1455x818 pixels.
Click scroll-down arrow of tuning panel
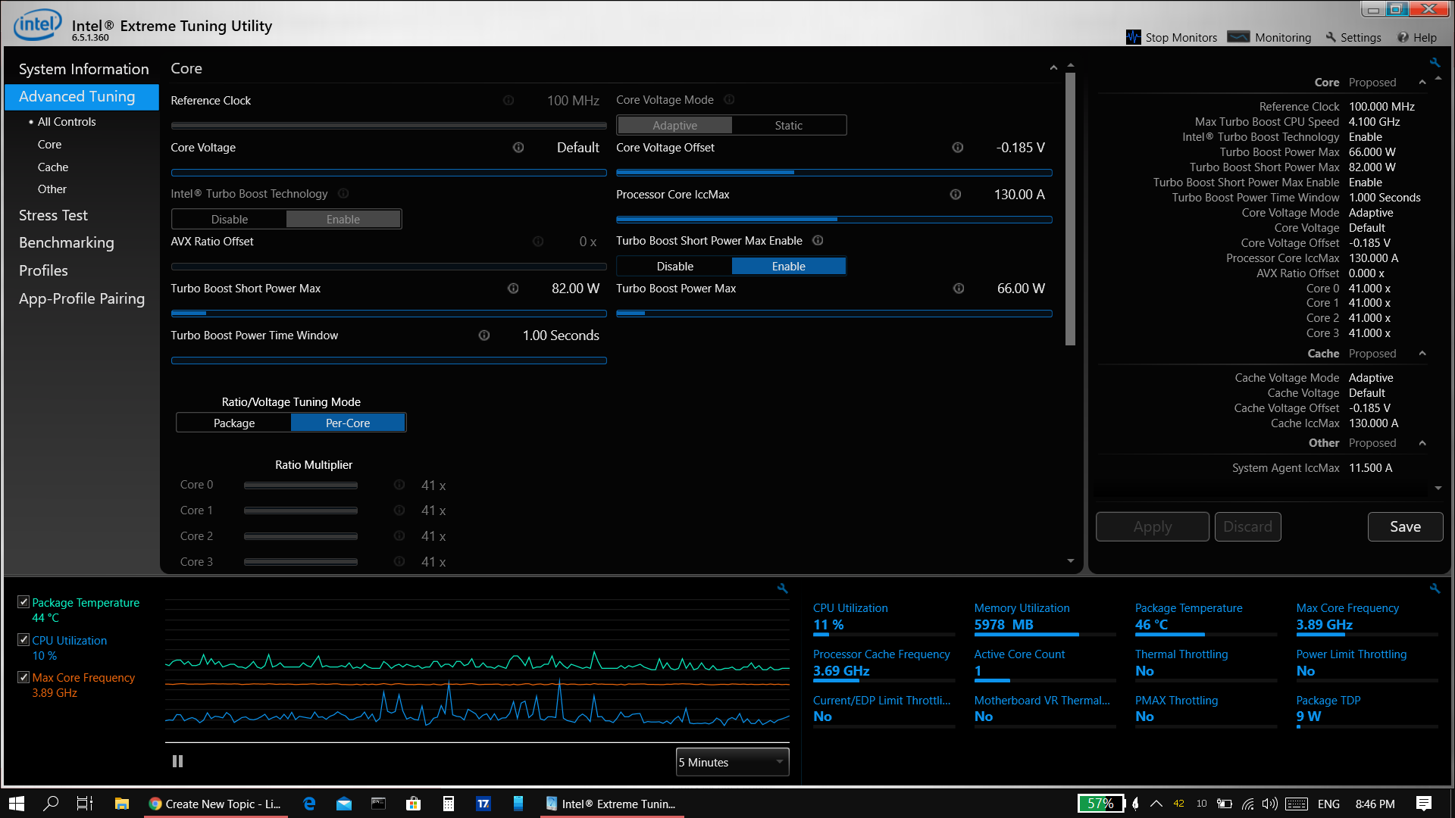coord(1071,561)
